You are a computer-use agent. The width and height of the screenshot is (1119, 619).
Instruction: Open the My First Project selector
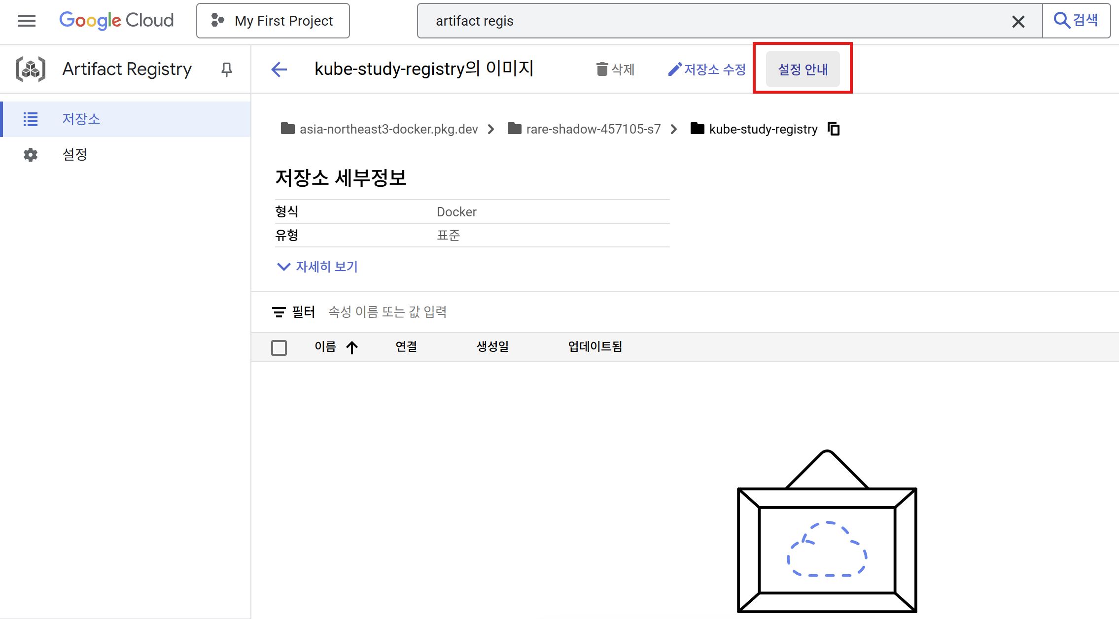273,21
